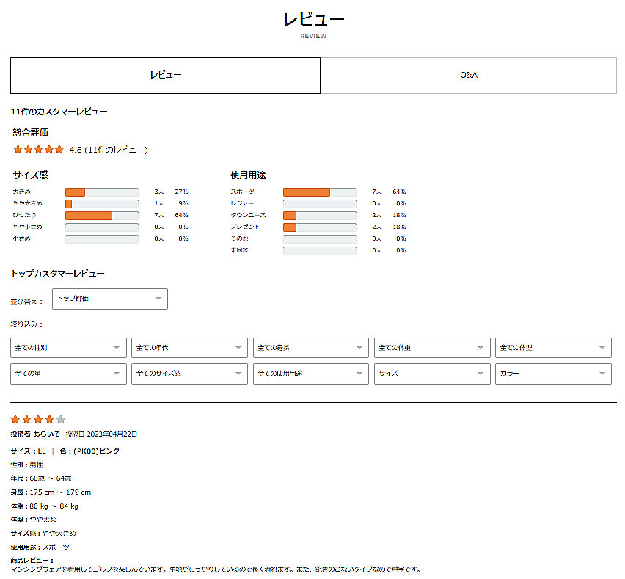Expand the 全ての年代 age filter
The width and height of the screenshot is (625, 579).
click(189, 348)
